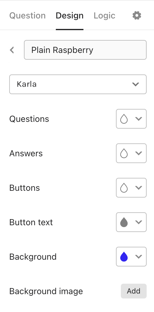Go back using the left chevron arrow
Image resolution: width=154 pixels, height=312 pixels.
click(12, 50)
